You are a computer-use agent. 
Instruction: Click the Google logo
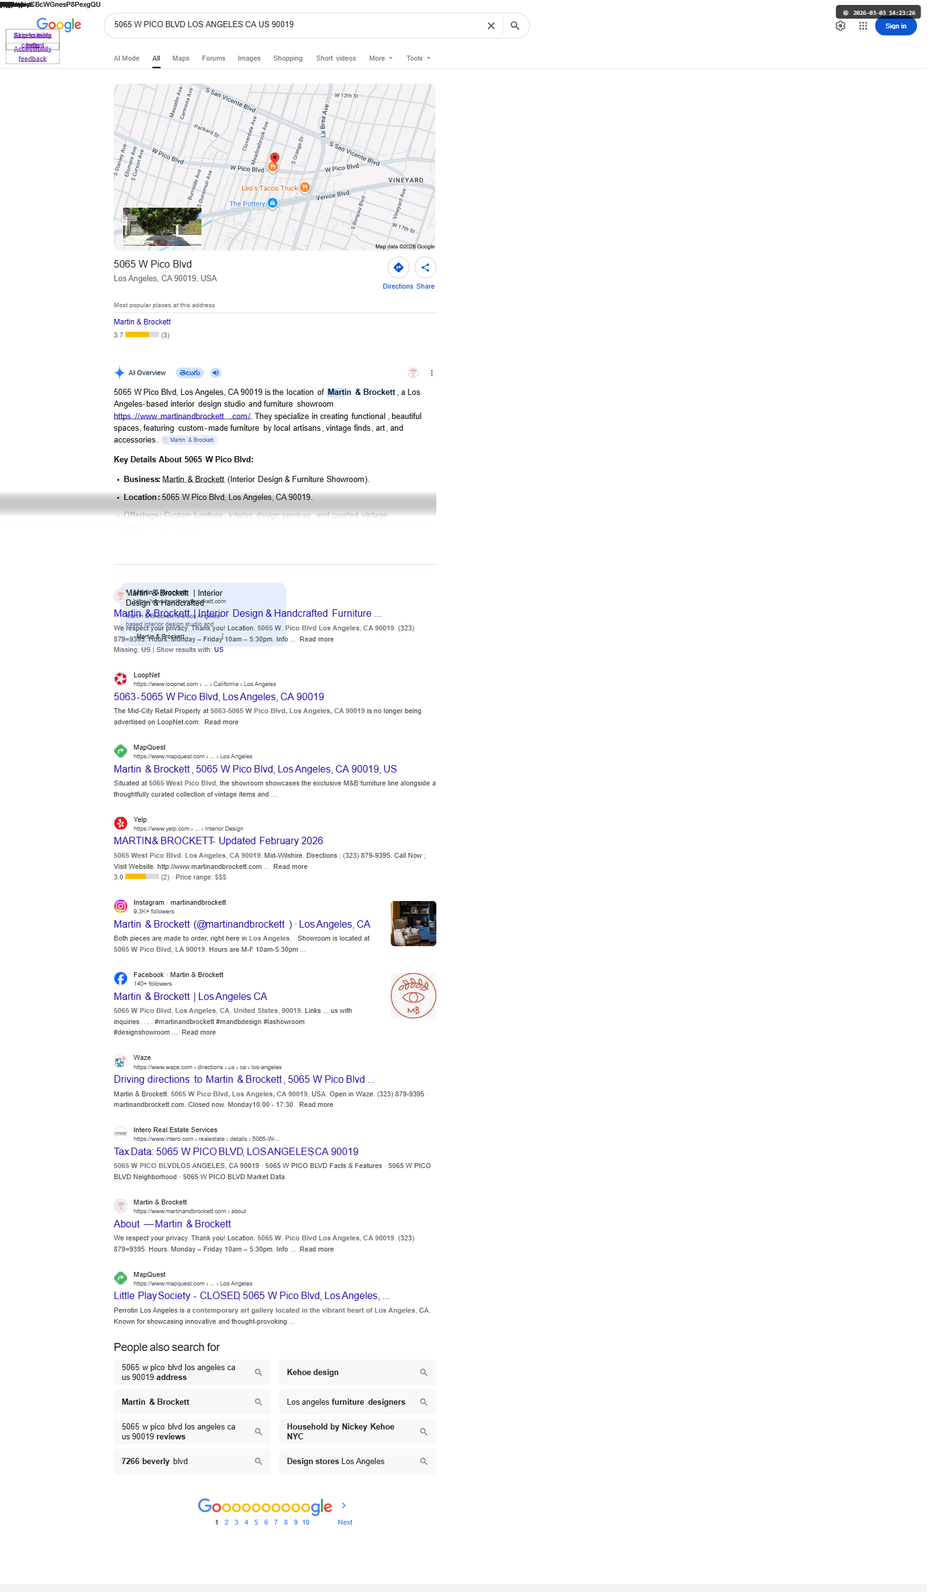[x=59, y=25]
